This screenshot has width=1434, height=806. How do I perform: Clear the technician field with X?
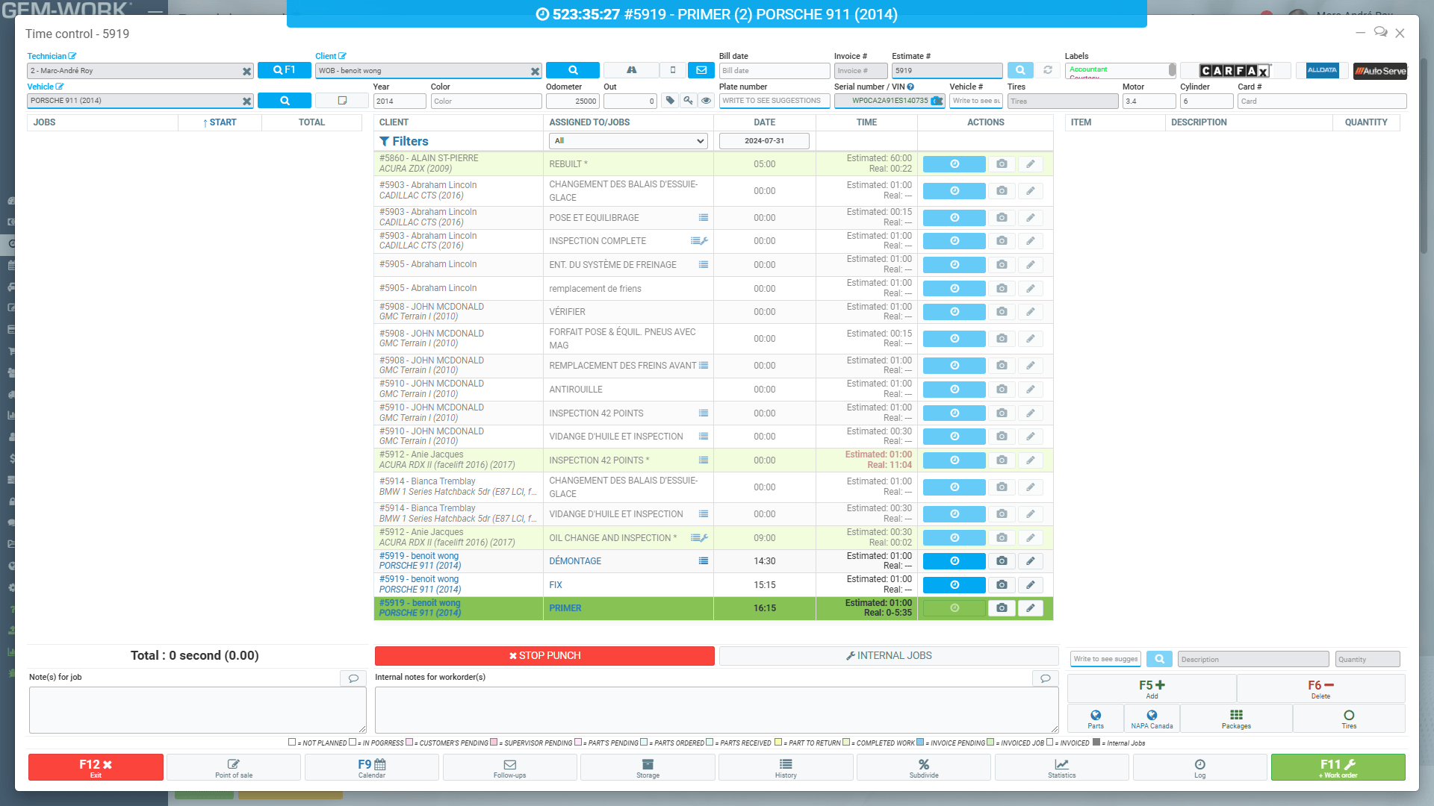(246, 71)
